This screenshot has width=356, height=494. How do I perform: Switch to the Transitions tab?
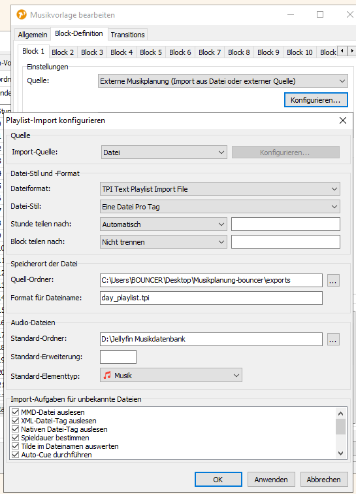pyautogui.click(x=127, y=35)
